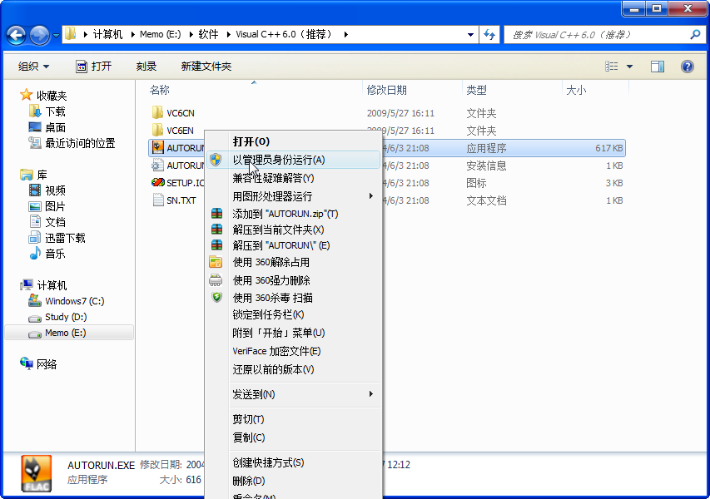Viewport: 710px width, 499px height.
Task: Sort by the 类型 column header
Action: (512, 90)
